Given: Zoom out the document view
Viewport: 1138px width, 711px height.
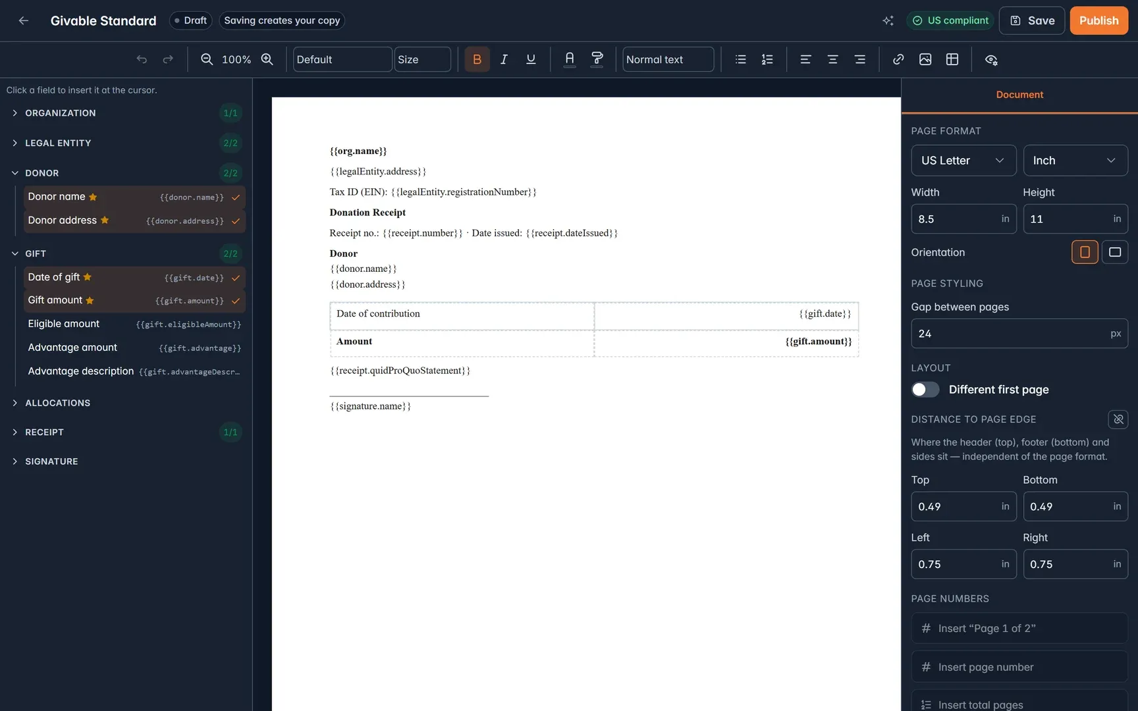Looking at the screenshot, I should click(207, 59).
